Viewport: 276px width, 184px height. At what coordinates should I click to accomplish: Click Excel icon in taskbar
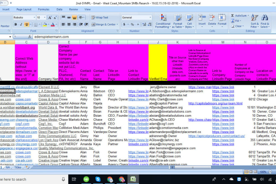coord(133,179)
